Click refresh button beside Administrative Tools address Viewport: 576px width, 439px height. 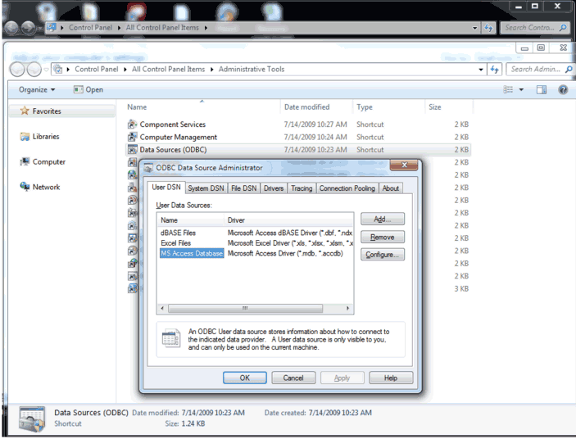(x=494, y=69)
